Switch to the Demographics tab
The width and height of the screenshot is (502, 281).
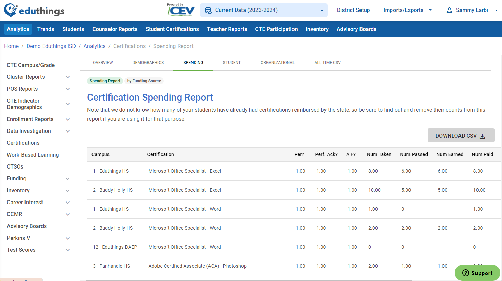pyautogui.click(x=148, y=63)
